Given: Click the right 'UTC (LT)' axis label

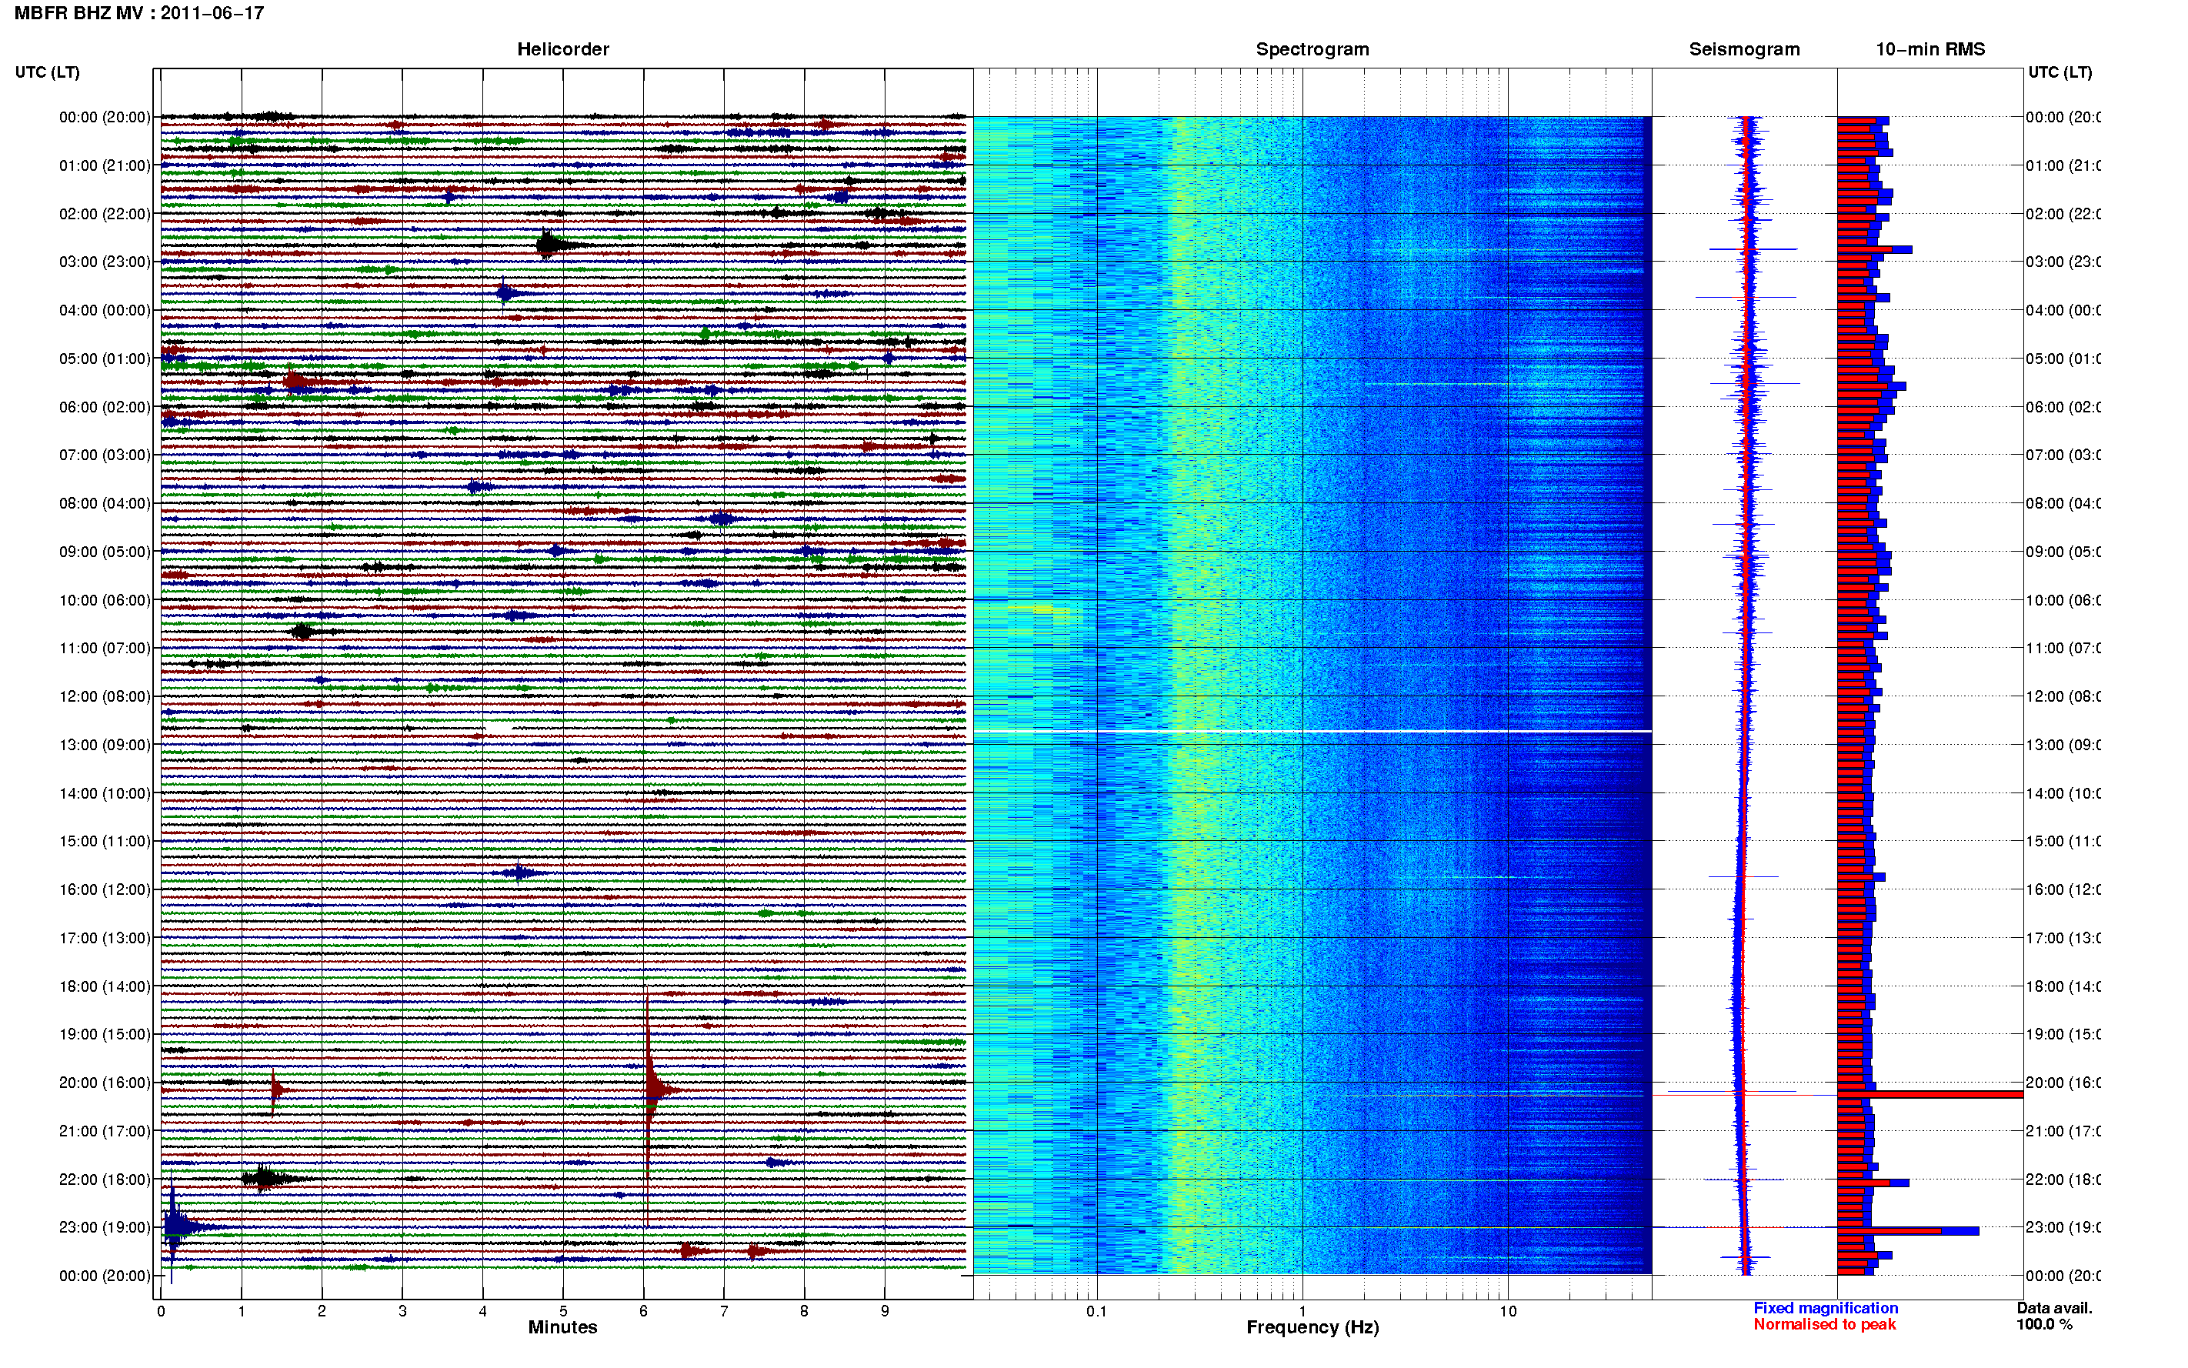Looking at the screenshot, I should point(2060,72).
